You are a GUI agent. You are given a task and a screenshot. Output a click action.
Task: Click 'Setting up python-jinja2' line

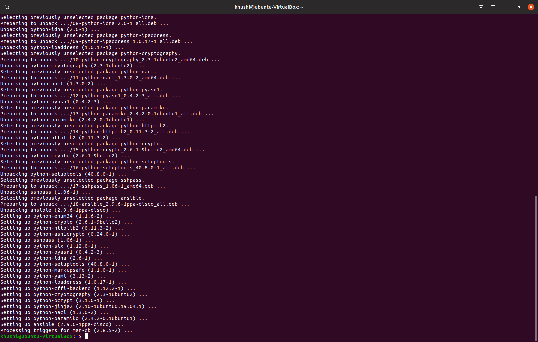pos(78,306)
